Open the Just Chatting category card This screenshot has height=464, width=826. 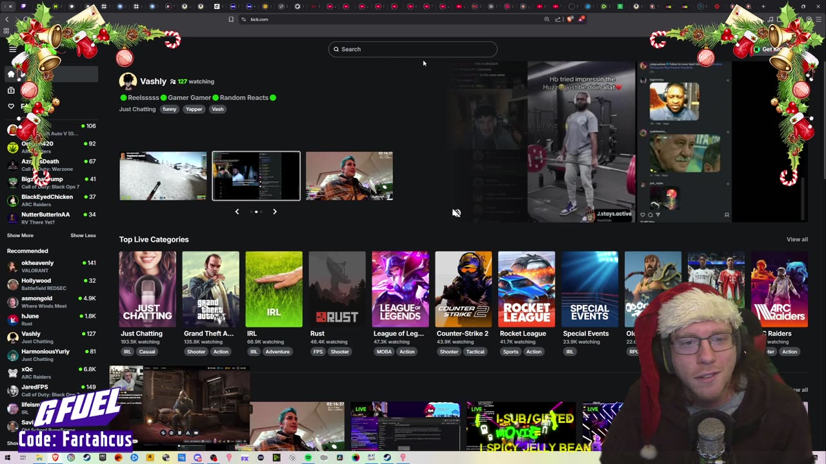click(147, 289)
